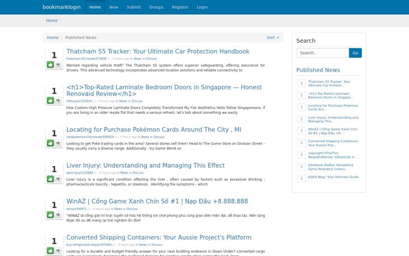The height and width of the screenshot is (256, 409).
Task: Open sidebar link copyright'sTheThis ReignEraPeriod
Action: [x=332, y=155]
